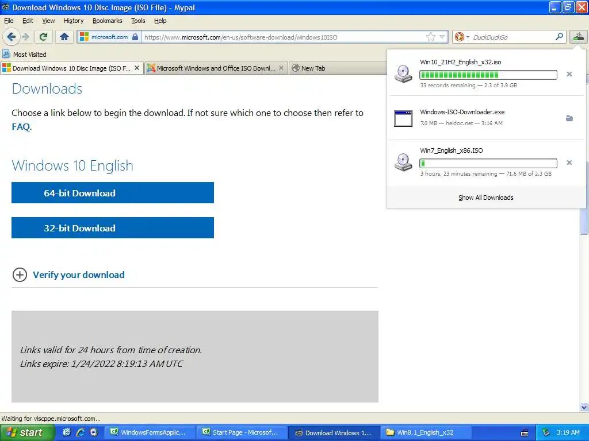
Task: Click the Win10_21H2 download progress bar
Action: coord(488,75)
